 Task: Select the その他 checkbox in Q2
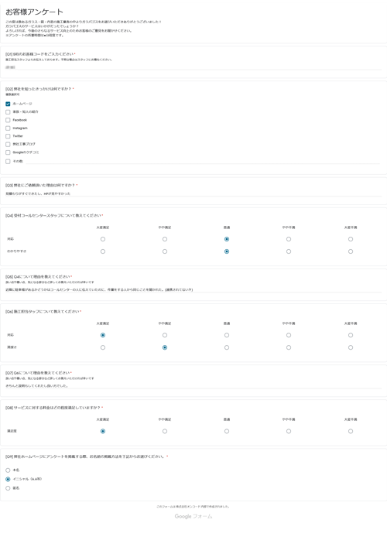[x=8, y=162]
